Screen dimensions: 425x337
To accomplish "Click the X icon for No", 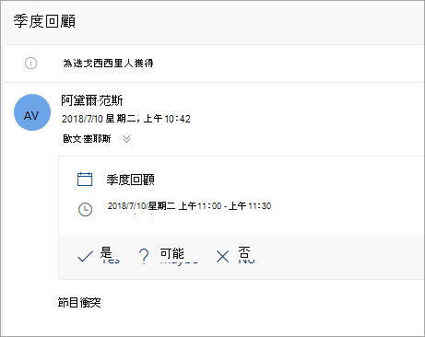I will click(x=222, y=256).
